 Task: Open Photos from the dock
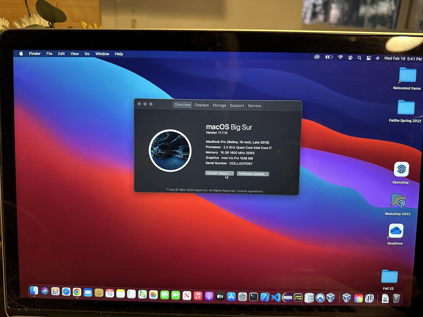click(x=153, y=294)
